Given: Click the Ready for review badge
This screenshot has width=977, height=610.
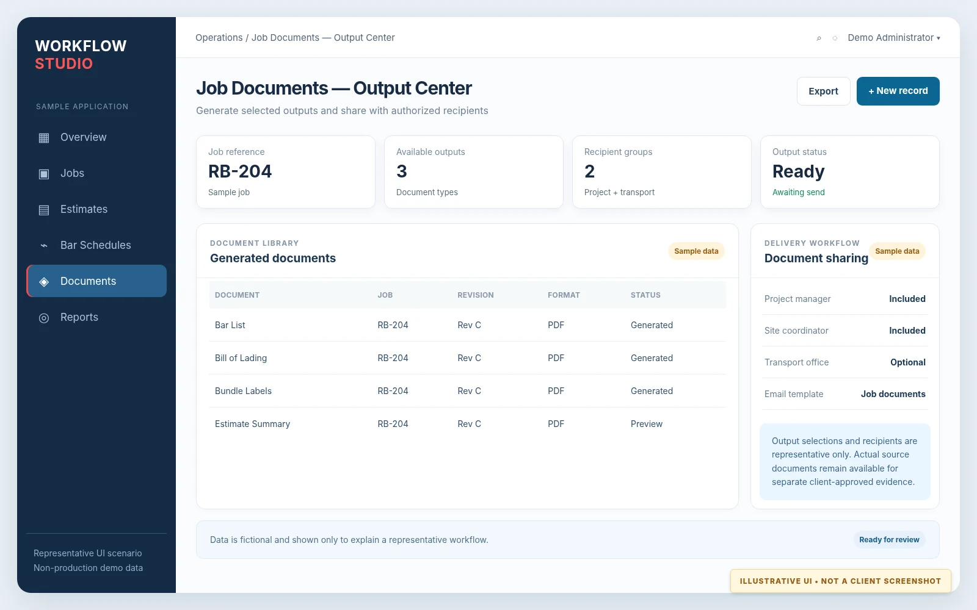Looking at the screenshot, I should (x=889, y=540).
